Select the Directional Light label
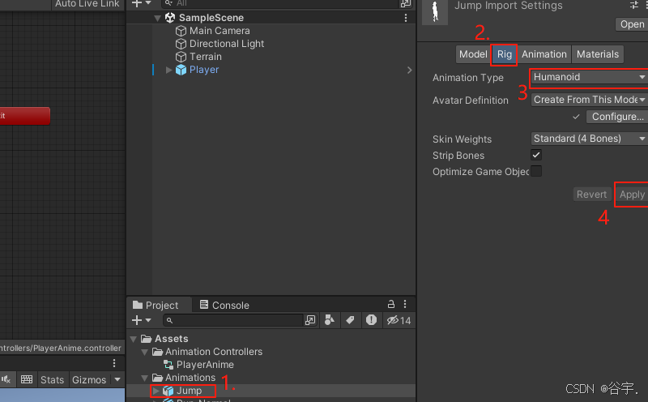The image size is (648, 402). (x=227, y=44)
